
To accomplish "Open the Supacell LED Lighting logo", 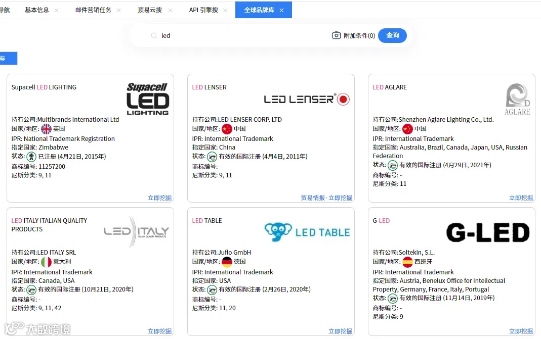I will click(x=148, y=99).
